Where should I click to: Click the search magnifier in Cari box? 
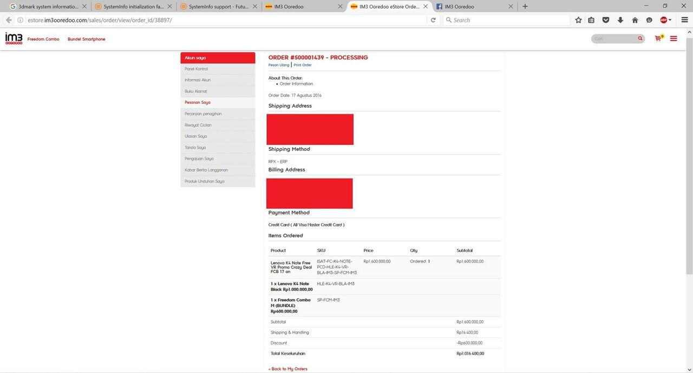(640, 38)
